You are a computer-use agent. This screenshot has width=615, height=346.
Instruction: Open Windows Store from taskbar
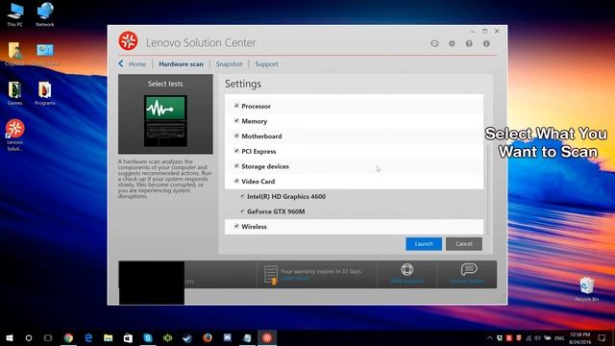[128, 337]
